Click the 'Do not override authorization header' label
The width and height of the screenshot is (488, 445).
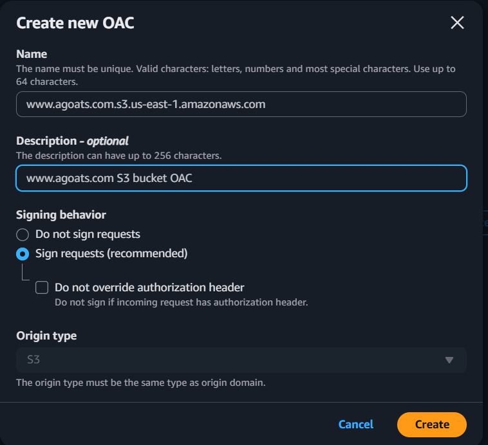tap(149, 287)
